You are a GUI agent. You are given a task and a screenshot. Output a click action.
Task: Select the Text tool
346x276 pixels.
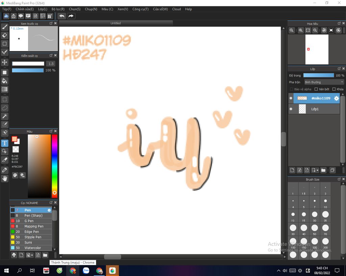tap(4, 143)
